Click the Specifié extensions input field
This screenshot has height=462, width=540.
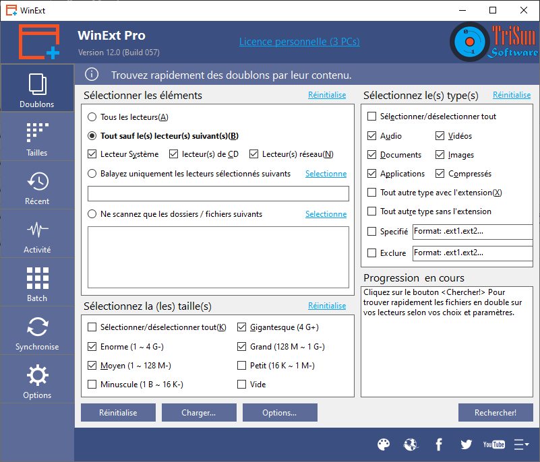[473, 232]
